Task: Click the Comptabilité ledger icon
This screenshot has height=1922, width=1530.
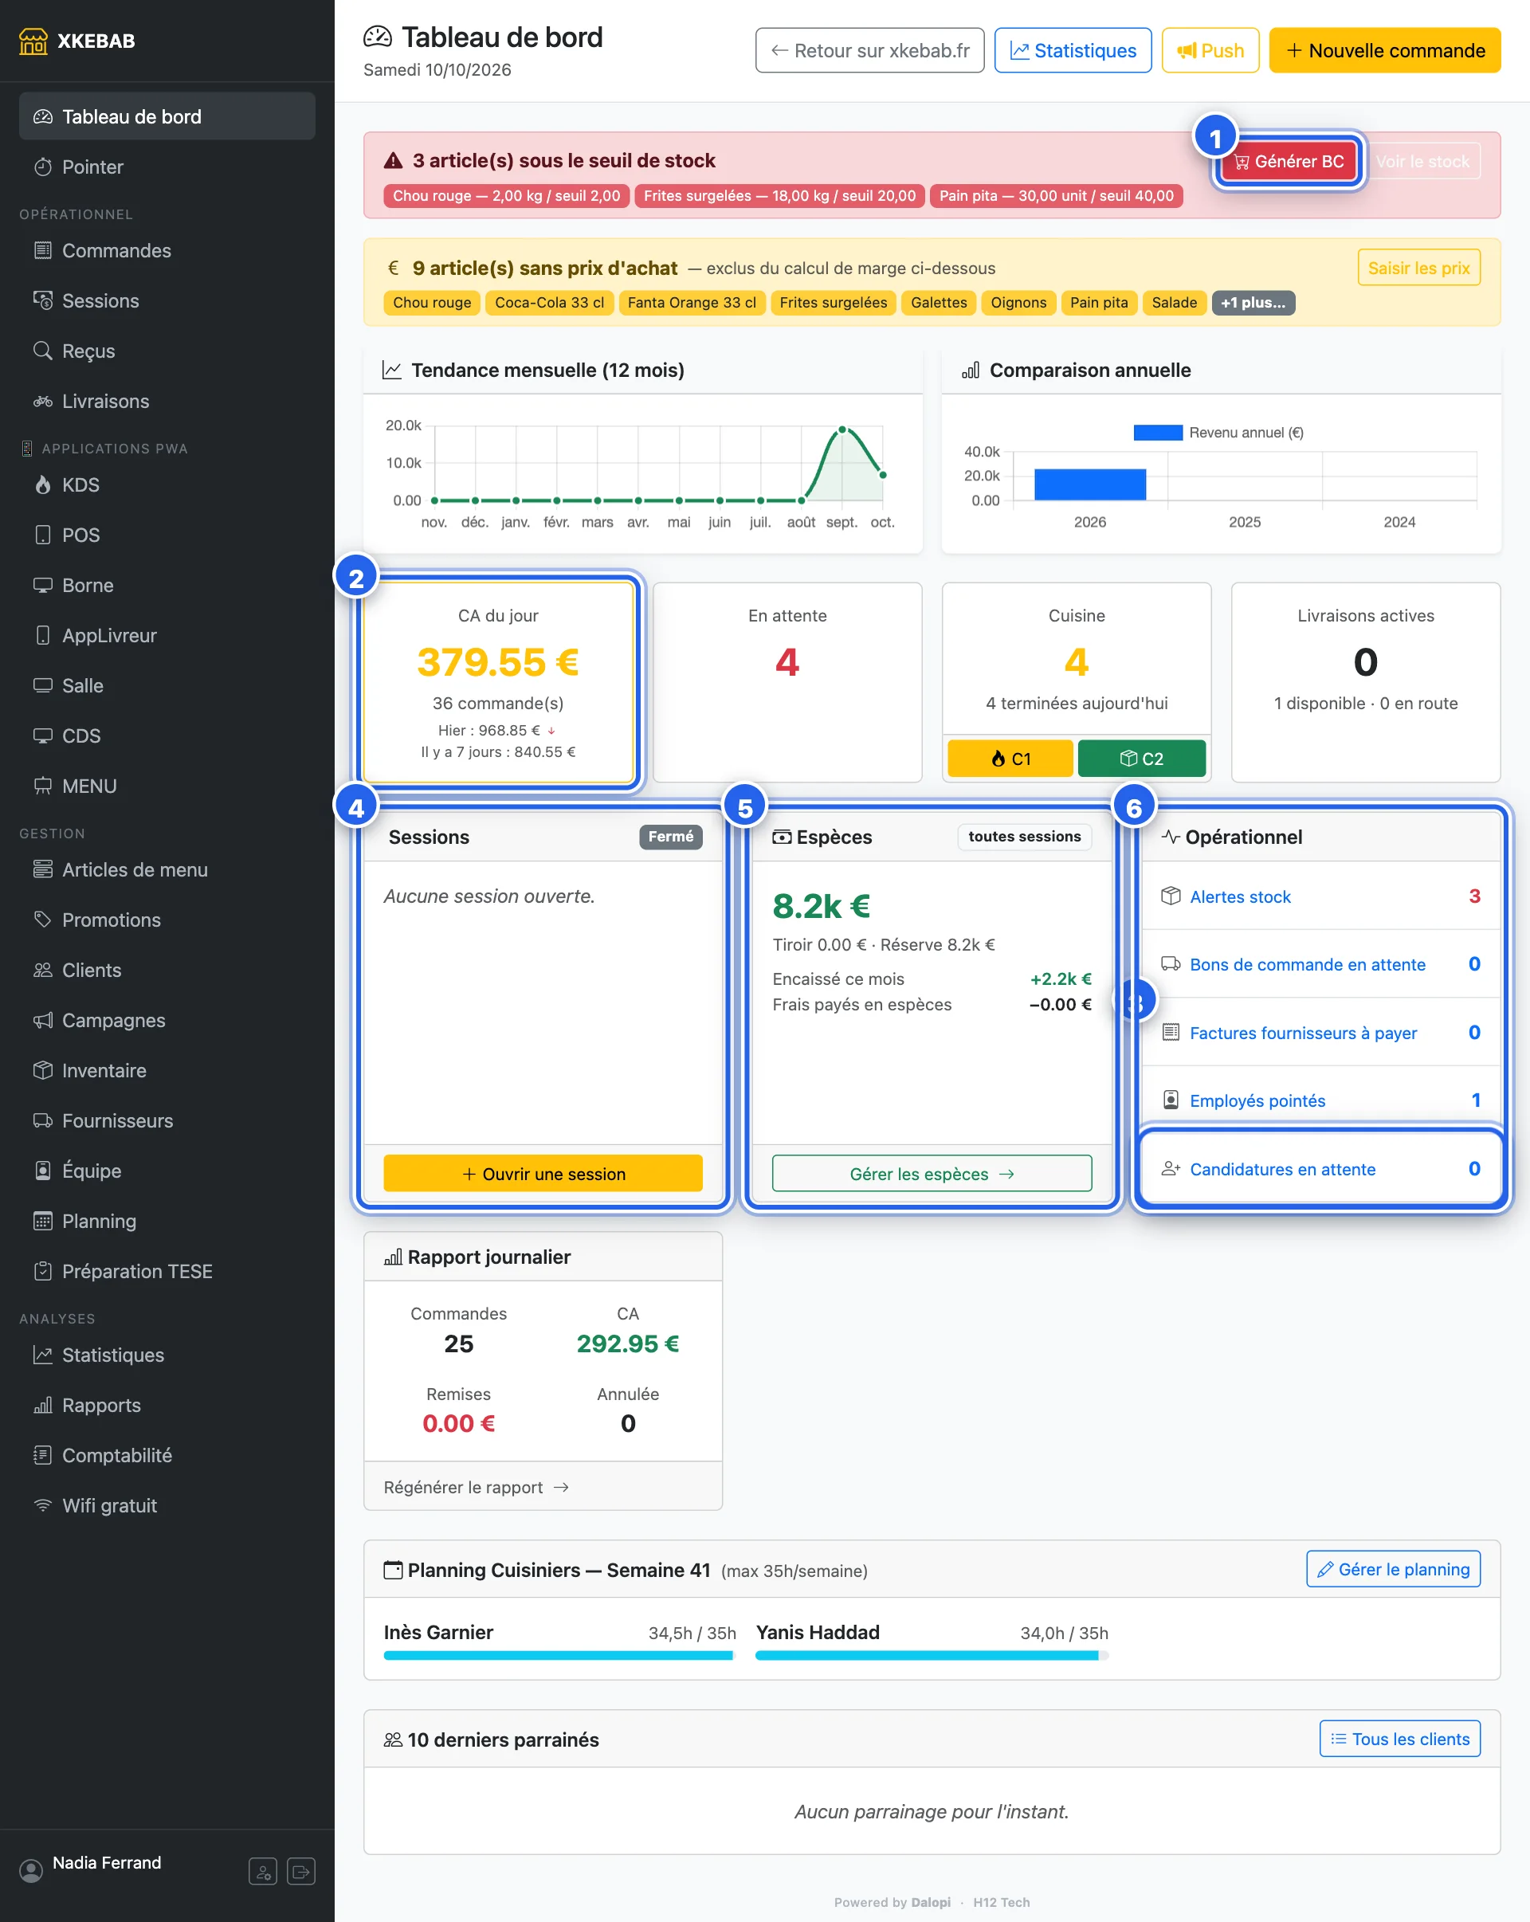Action: pyautogui.click(x=43, y=1456)
